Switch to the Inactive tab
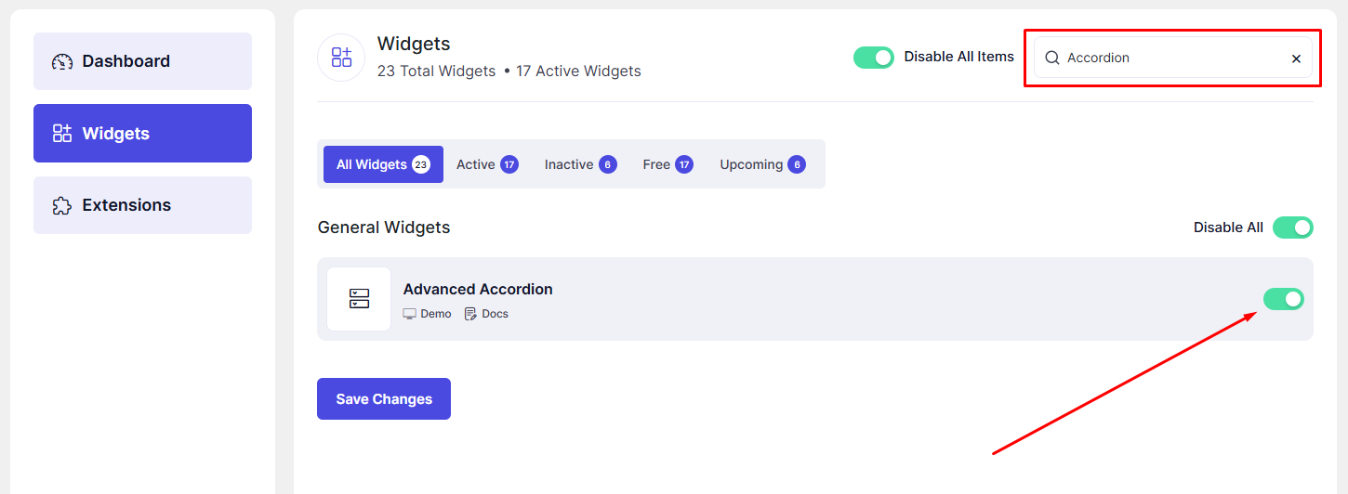The height and width of the screenshot is (494, 1348). (579, 164)
